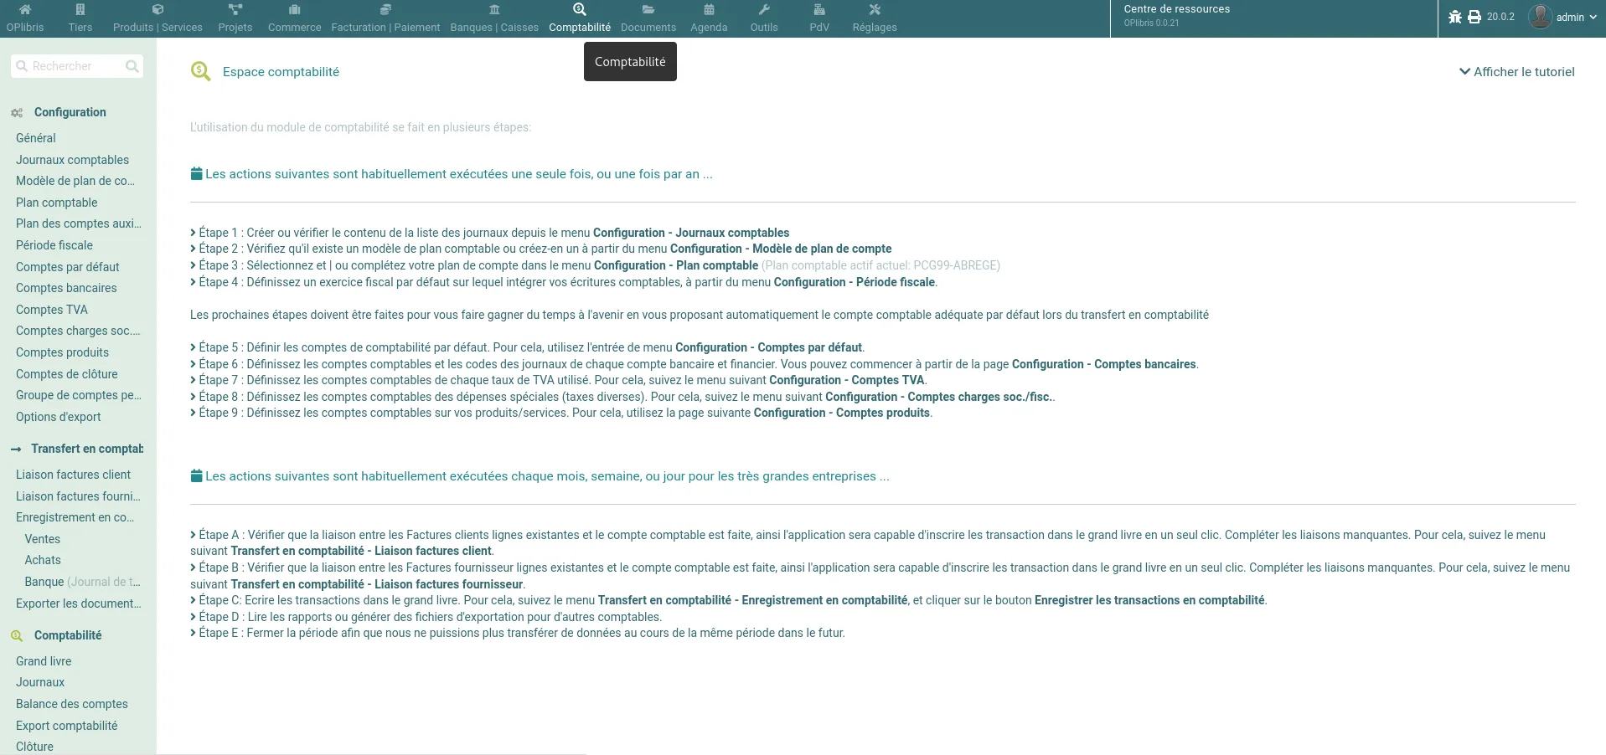Click version number 20.0.2

(x=1500, y=17)
